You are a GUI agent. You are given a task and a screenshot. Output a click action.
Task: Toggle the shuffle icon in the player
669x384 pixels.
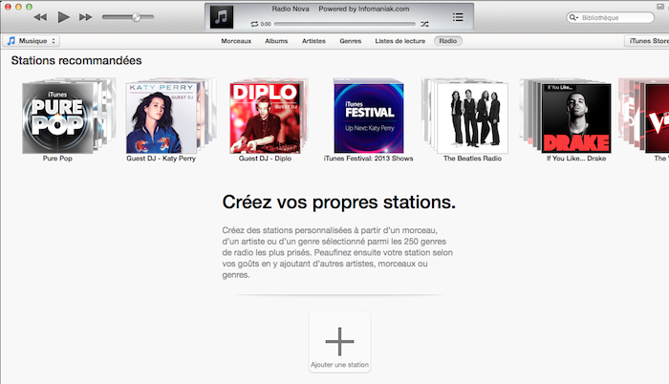click(x=424, y=24)
